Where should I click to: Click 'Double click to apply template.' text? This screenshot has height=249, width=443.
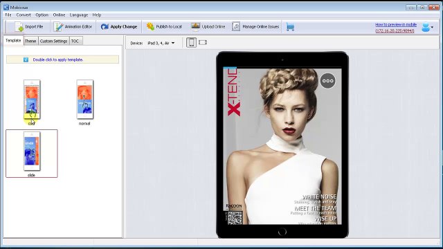coord(58,59)
